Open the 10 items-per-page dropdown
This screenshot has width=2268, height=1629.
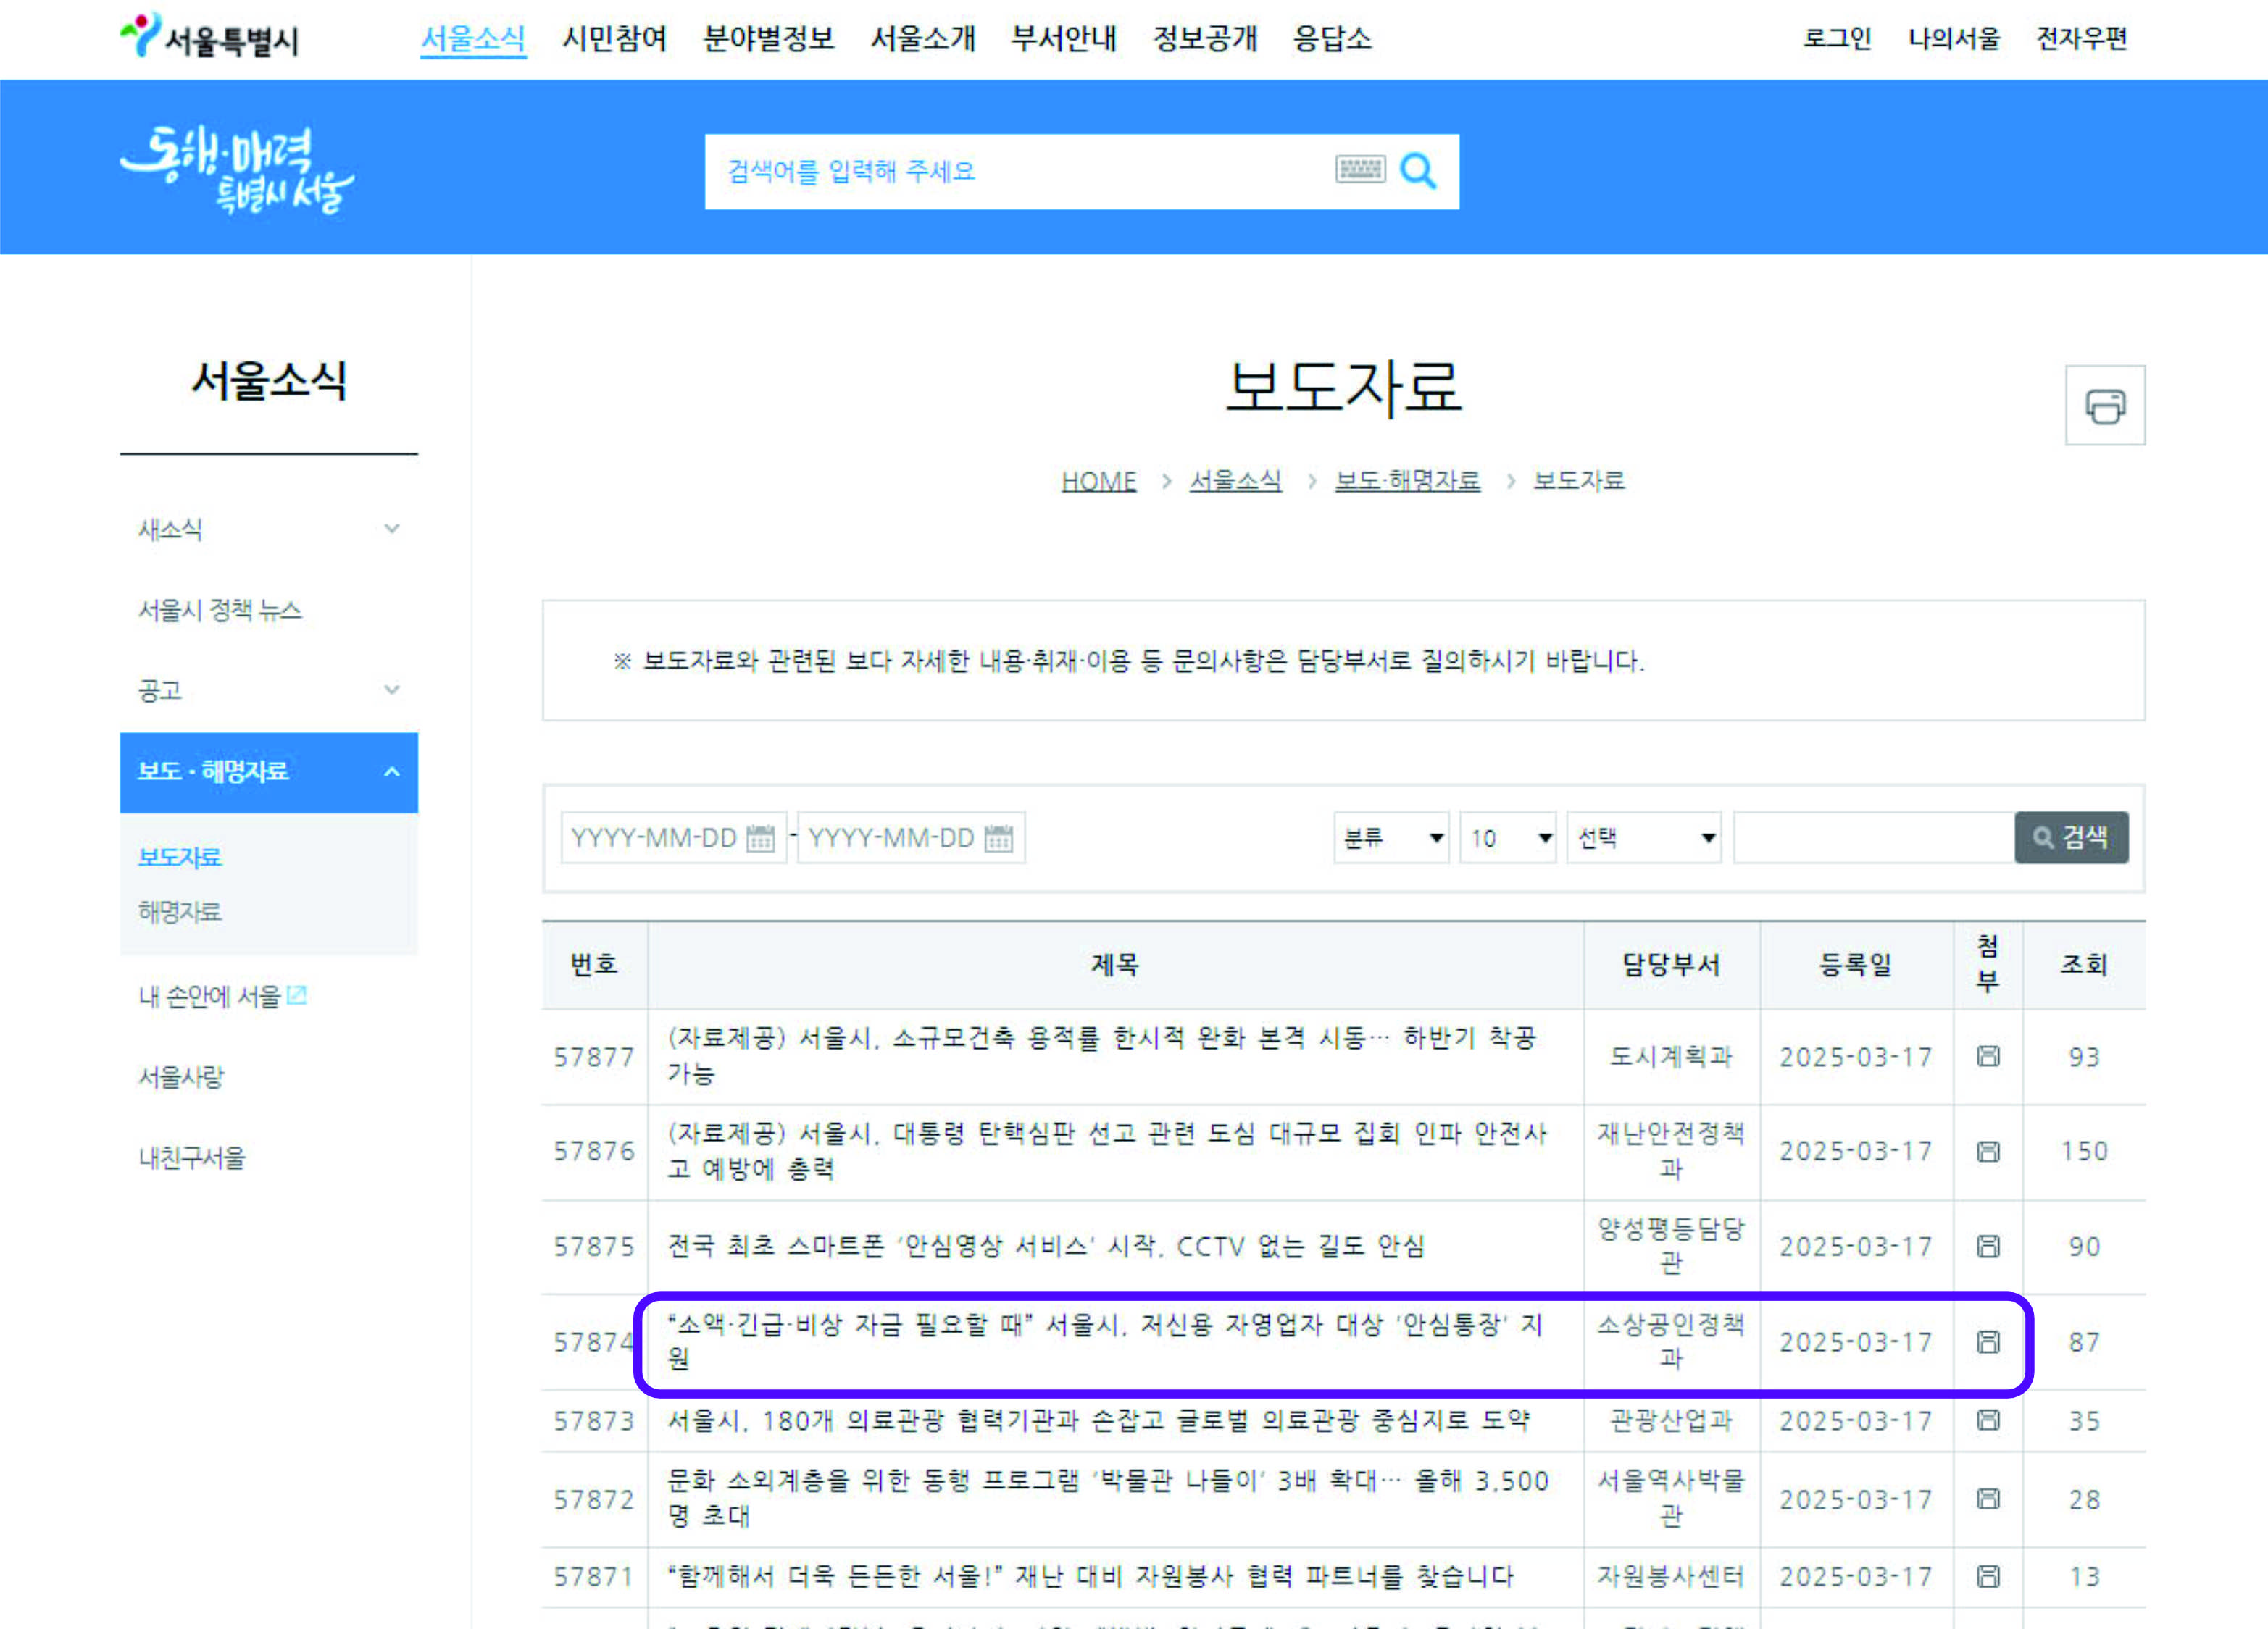tap(1507, 837)
